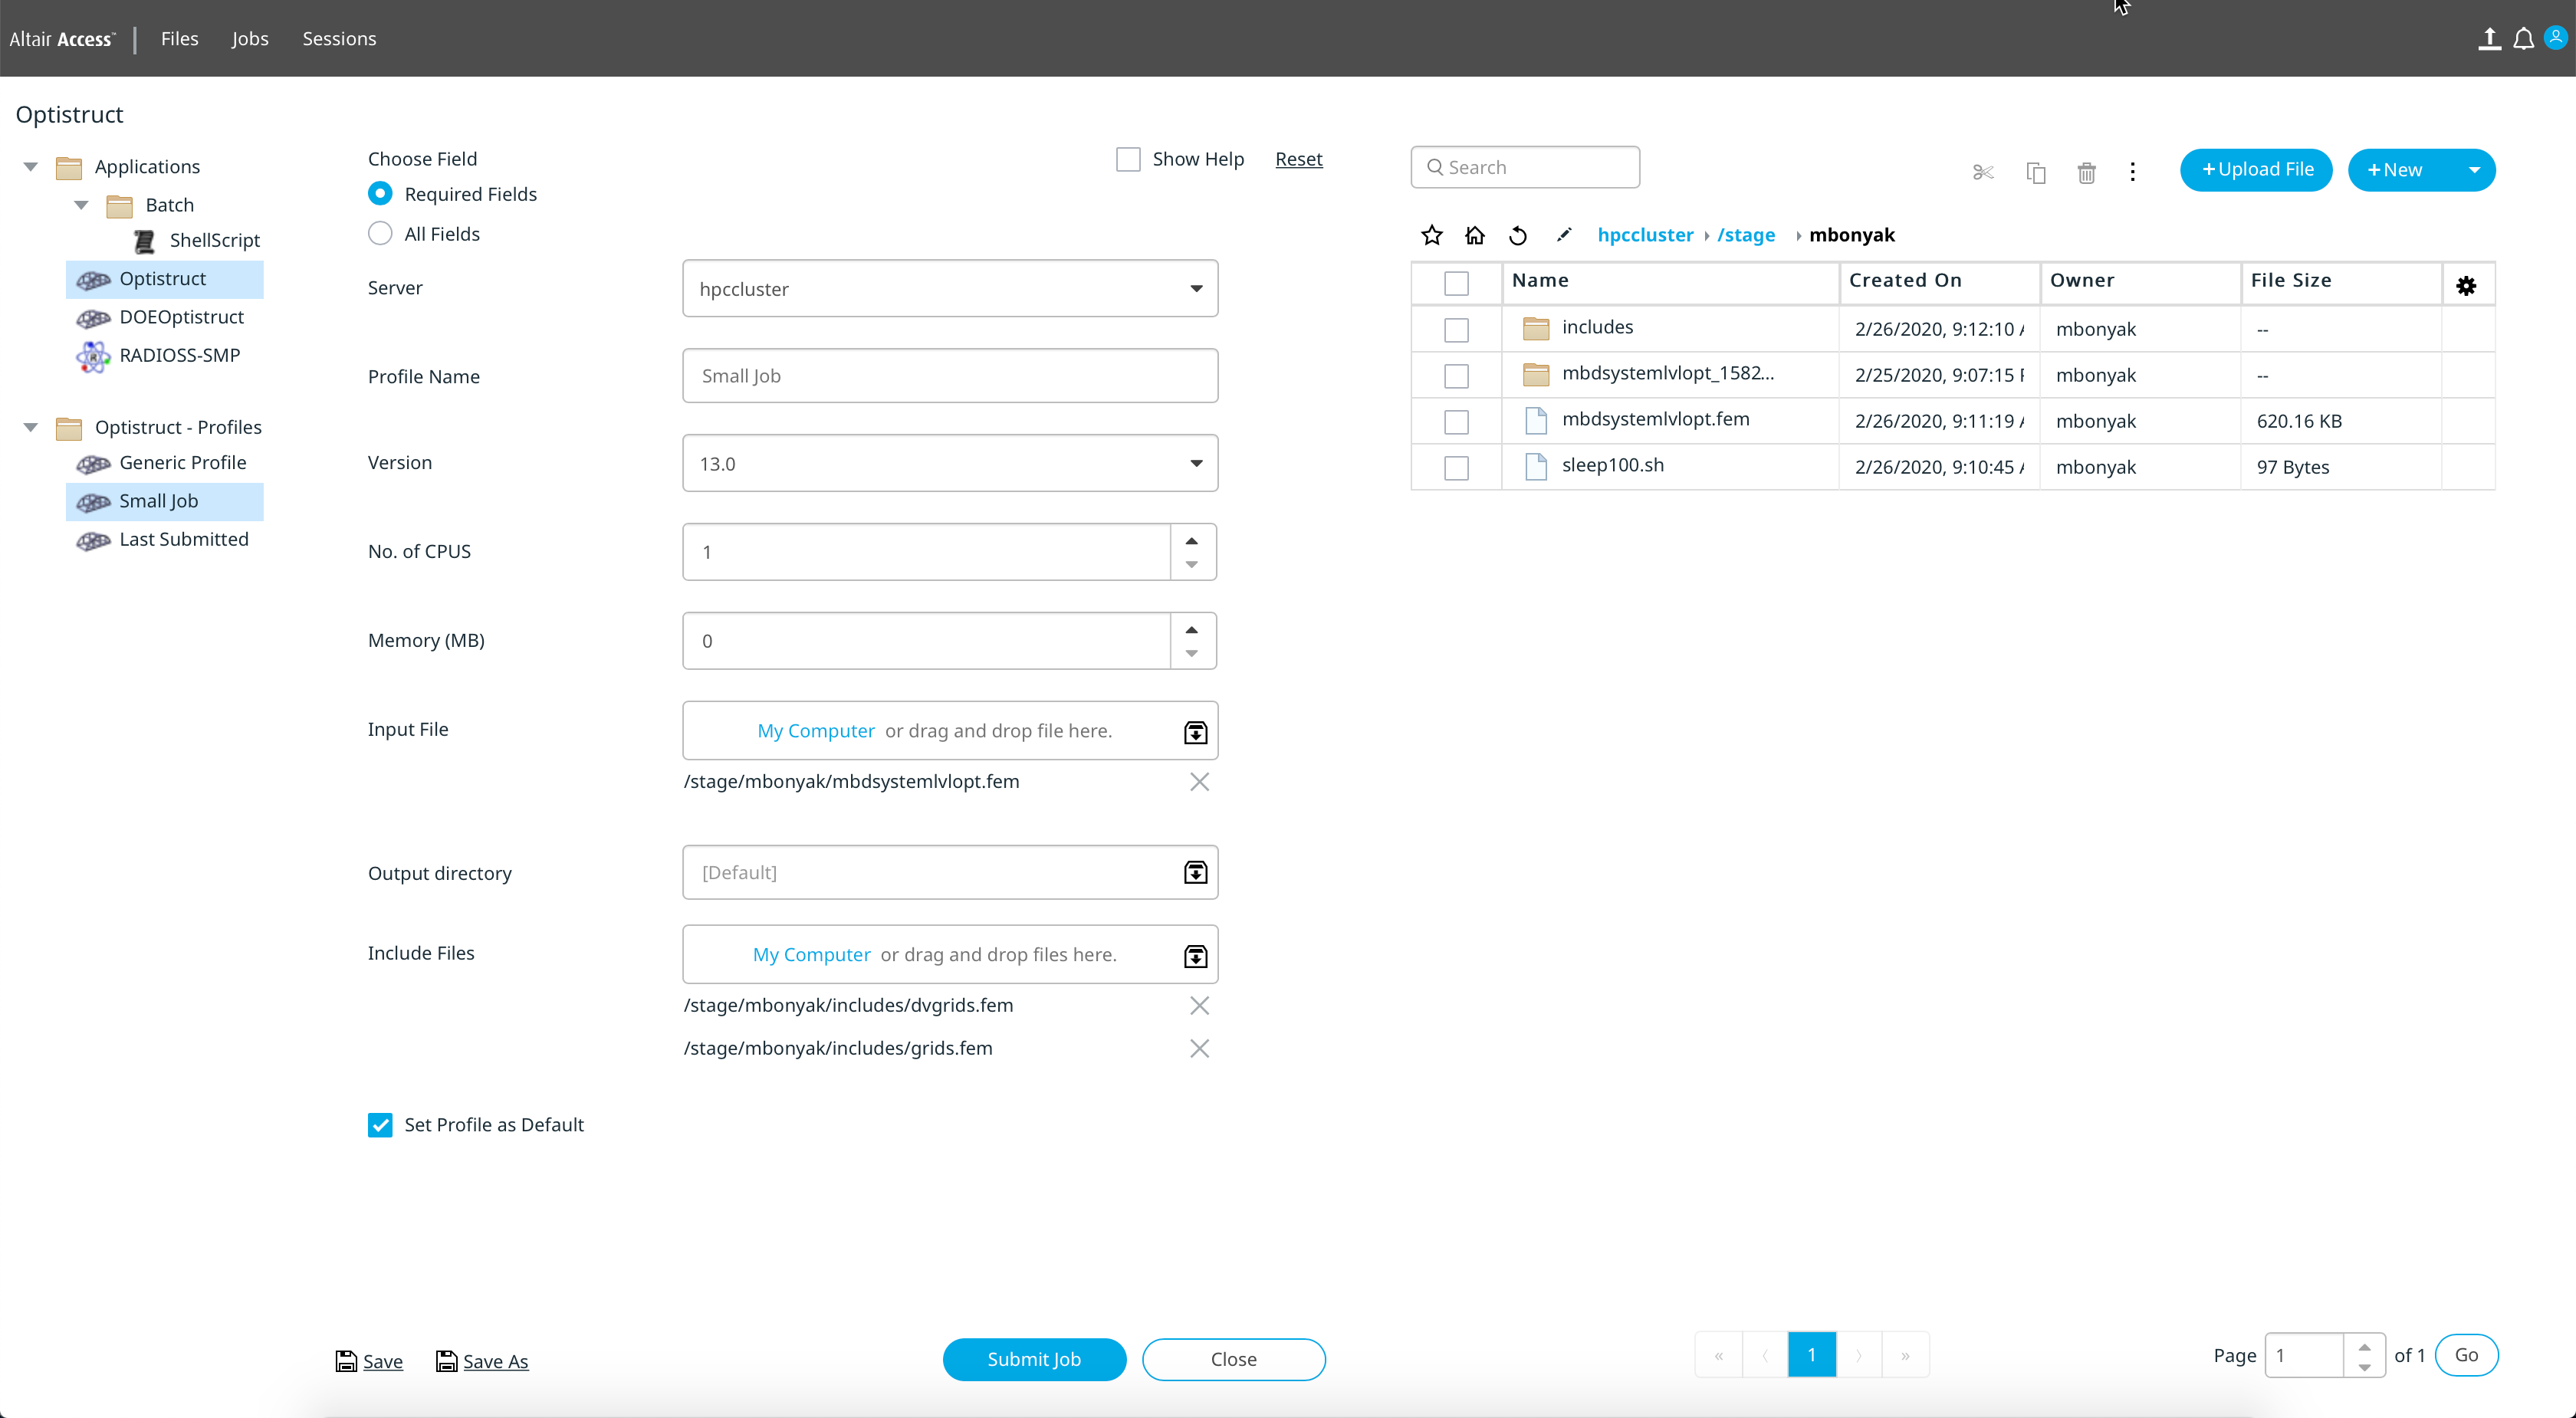
Task: Click the Reset link
Action: click(x=1298, y=159)
